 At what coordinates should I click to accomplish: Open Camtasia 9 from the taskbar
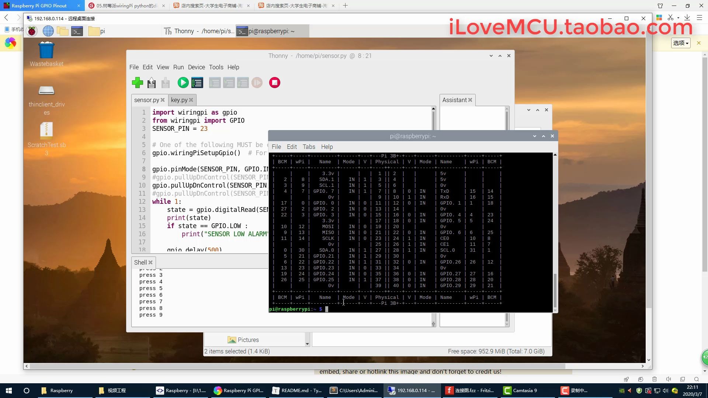[521, 390]
